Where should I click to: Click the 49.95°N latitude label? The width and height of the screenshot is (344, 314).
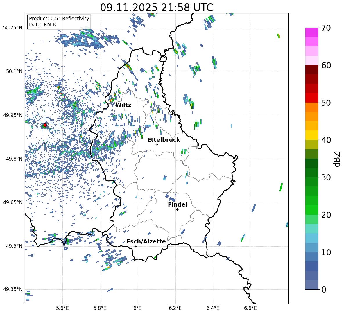[x=13, y=115]
